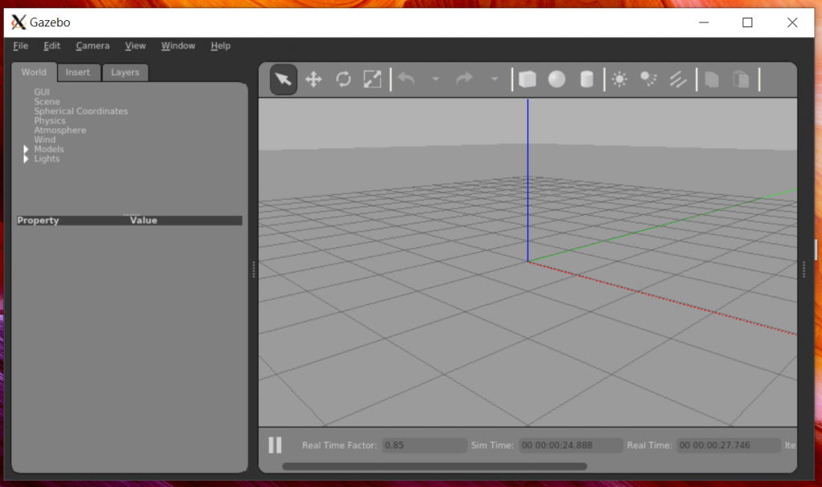Click the bottom horizontal scrollbar
This screenshot has height=487, width=822.
pos(434,466)
